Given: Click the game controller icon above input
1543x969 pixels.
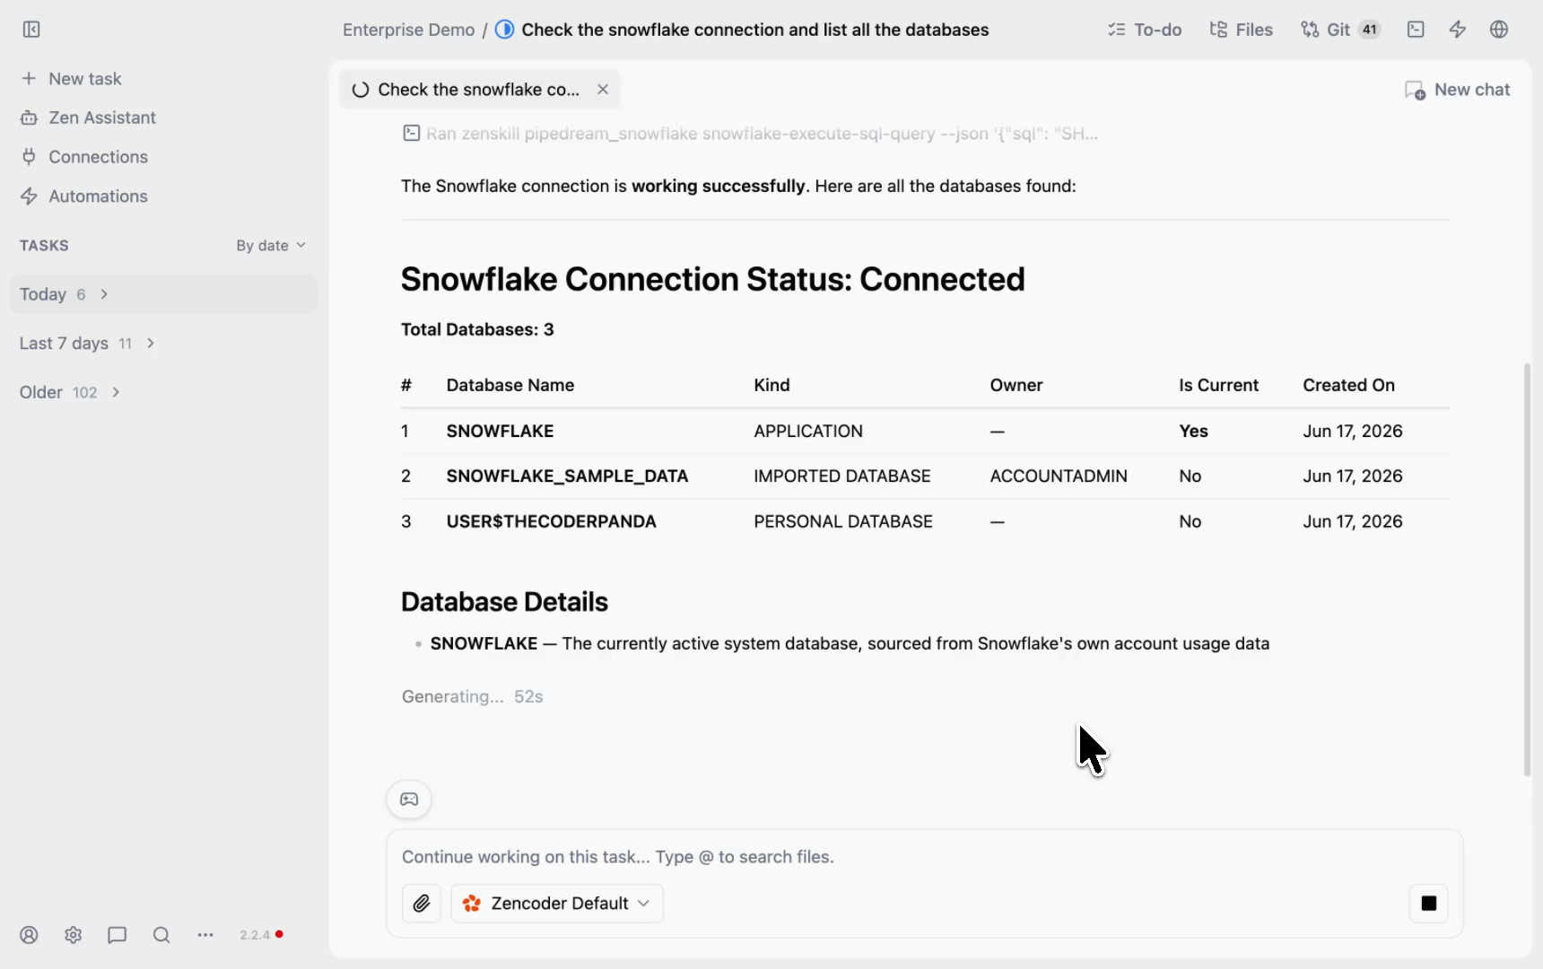Looking at the screenshot, I should click(409, 799).
